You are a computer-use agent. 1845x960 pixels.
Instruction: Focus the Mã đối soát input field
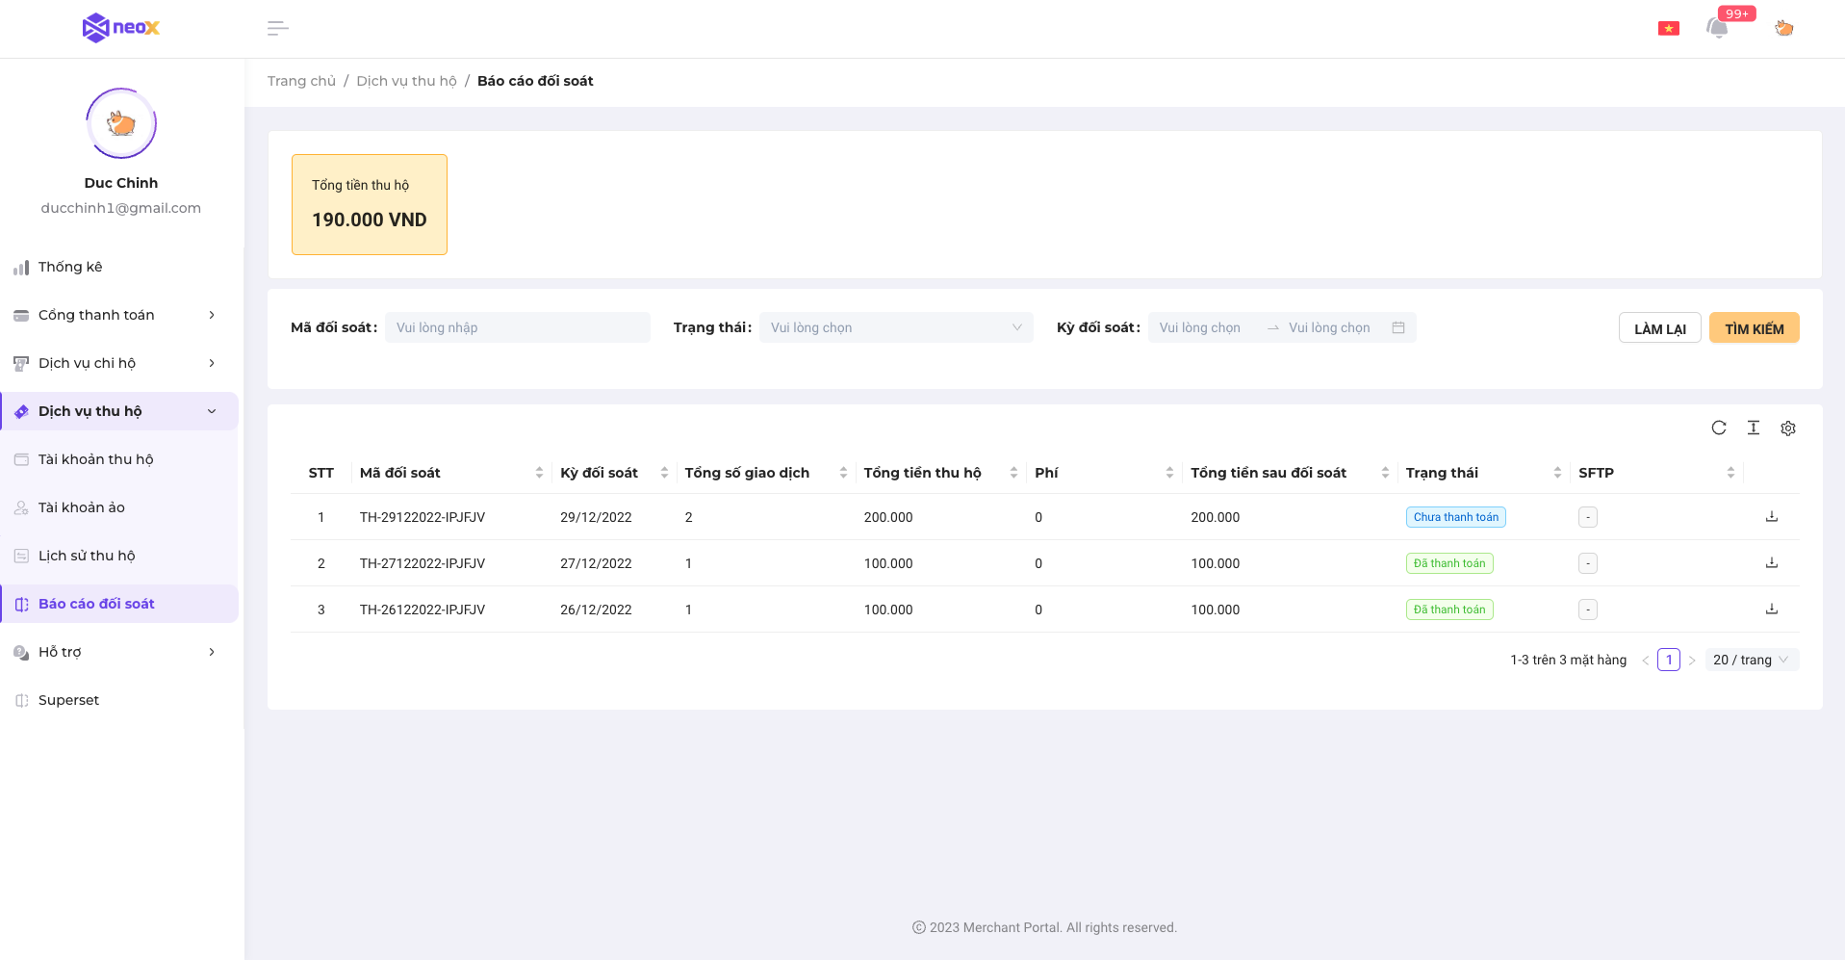click(x=517, y=327)
